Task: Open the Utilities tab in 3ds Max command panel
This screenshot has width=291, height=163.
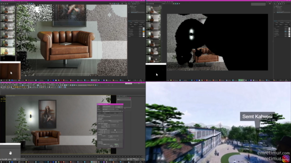Action: [x=126, y=96]
